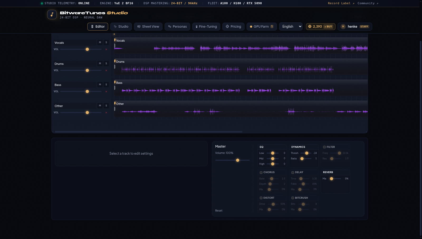The image size is (422, 239).
Task: Solo the Vocals track
Action: click(x=106, y=42)
